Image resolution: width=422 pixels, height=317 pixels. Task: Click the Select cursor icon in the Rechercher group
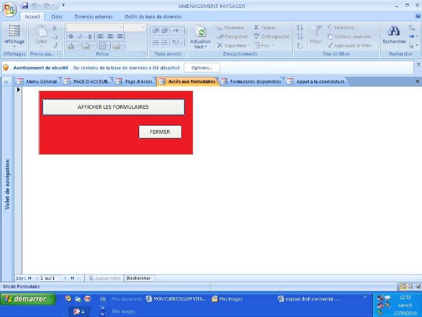coord(411,46)
